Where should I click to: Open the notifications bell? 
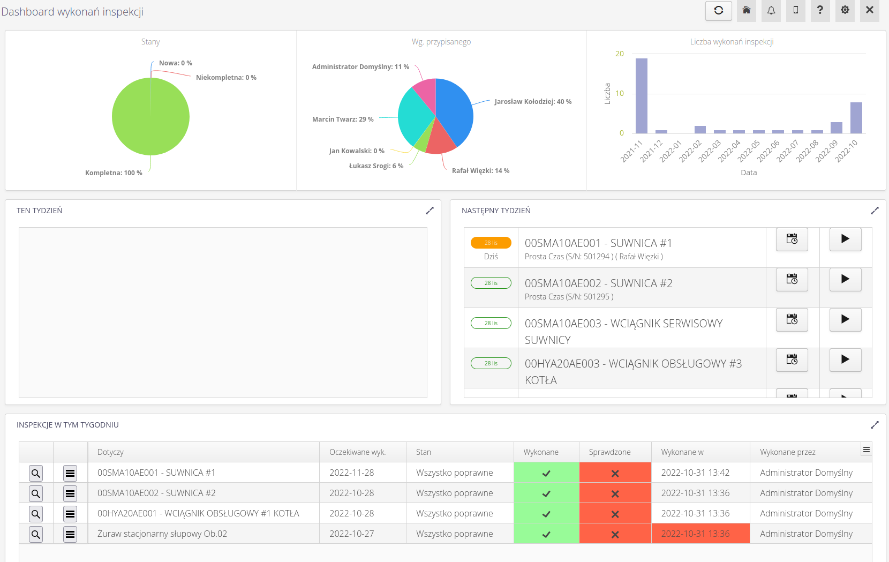[771, 11]
